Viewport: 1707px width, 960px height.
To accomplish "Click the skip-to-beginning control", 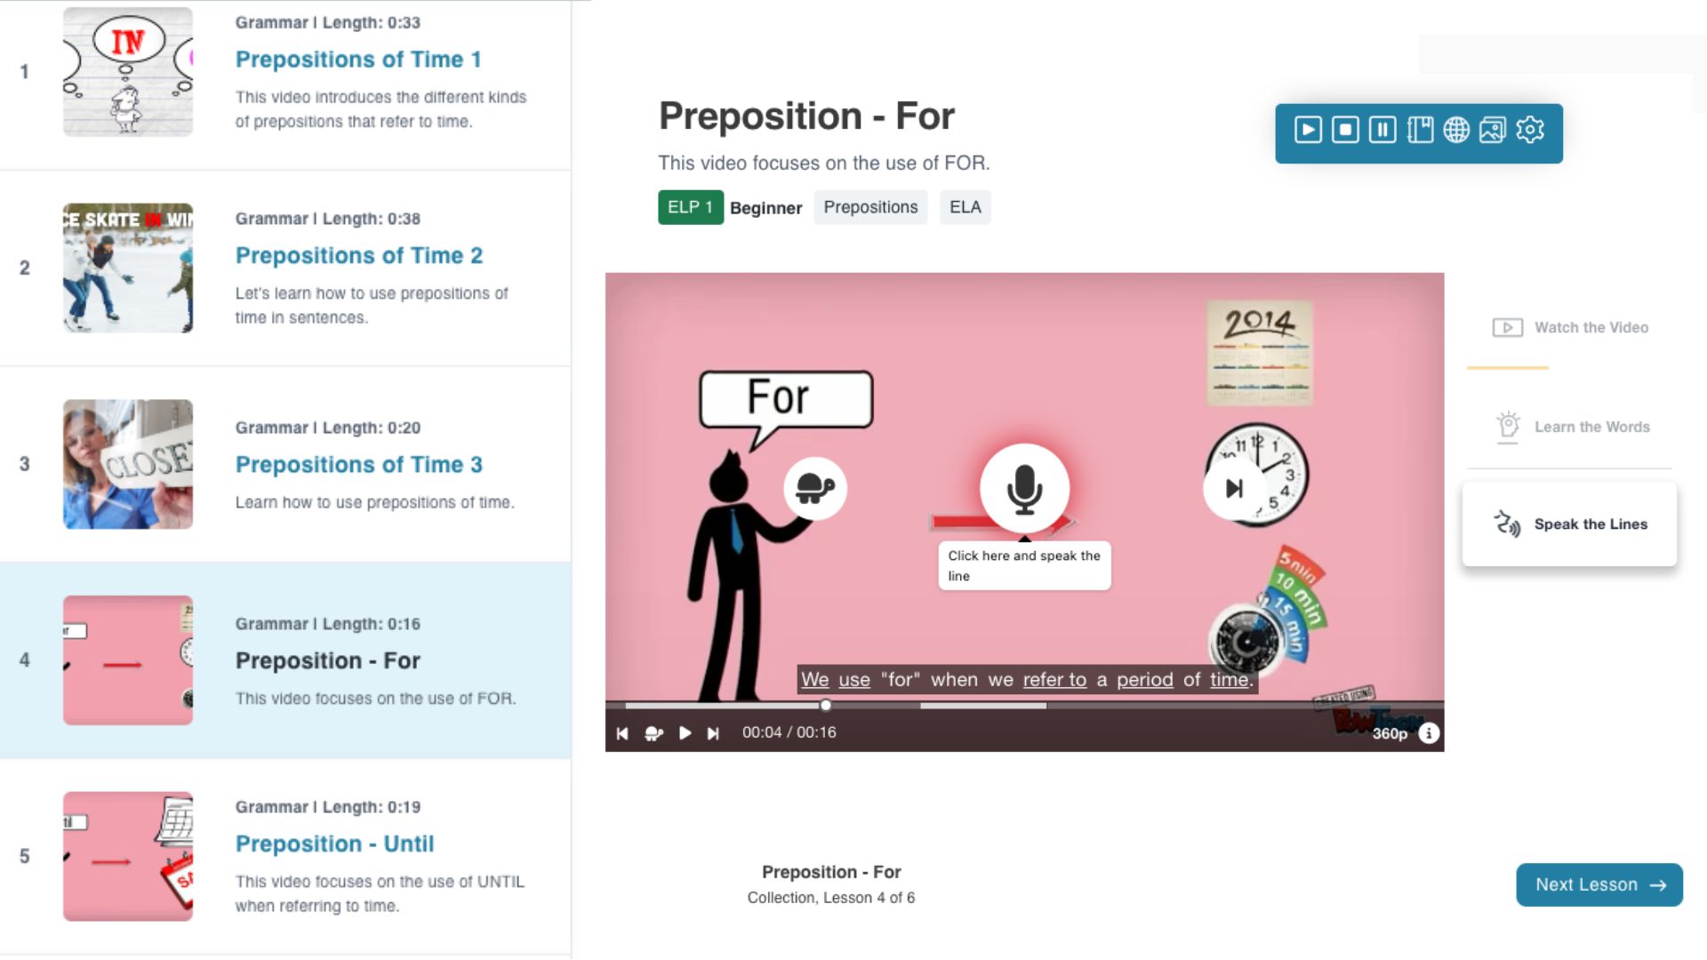I will click(622, 732).
